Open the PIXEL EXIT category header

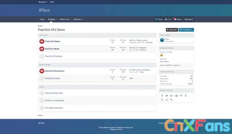(x=43, y=36)
